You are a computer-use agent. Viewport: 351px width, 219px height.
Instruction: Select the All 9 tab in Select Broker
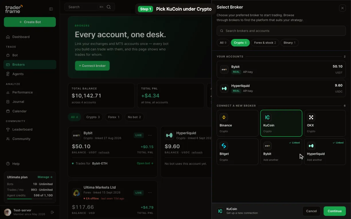(223, 43)
